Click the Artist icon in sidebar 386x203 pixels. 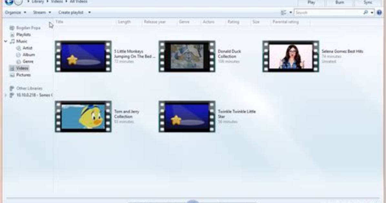[x=18, y=48]
